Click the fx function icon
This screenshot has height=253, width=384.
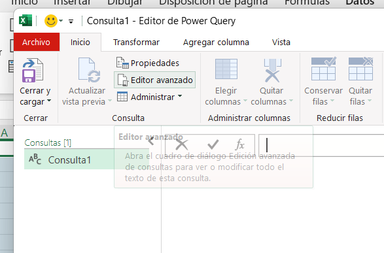(239, 144)
